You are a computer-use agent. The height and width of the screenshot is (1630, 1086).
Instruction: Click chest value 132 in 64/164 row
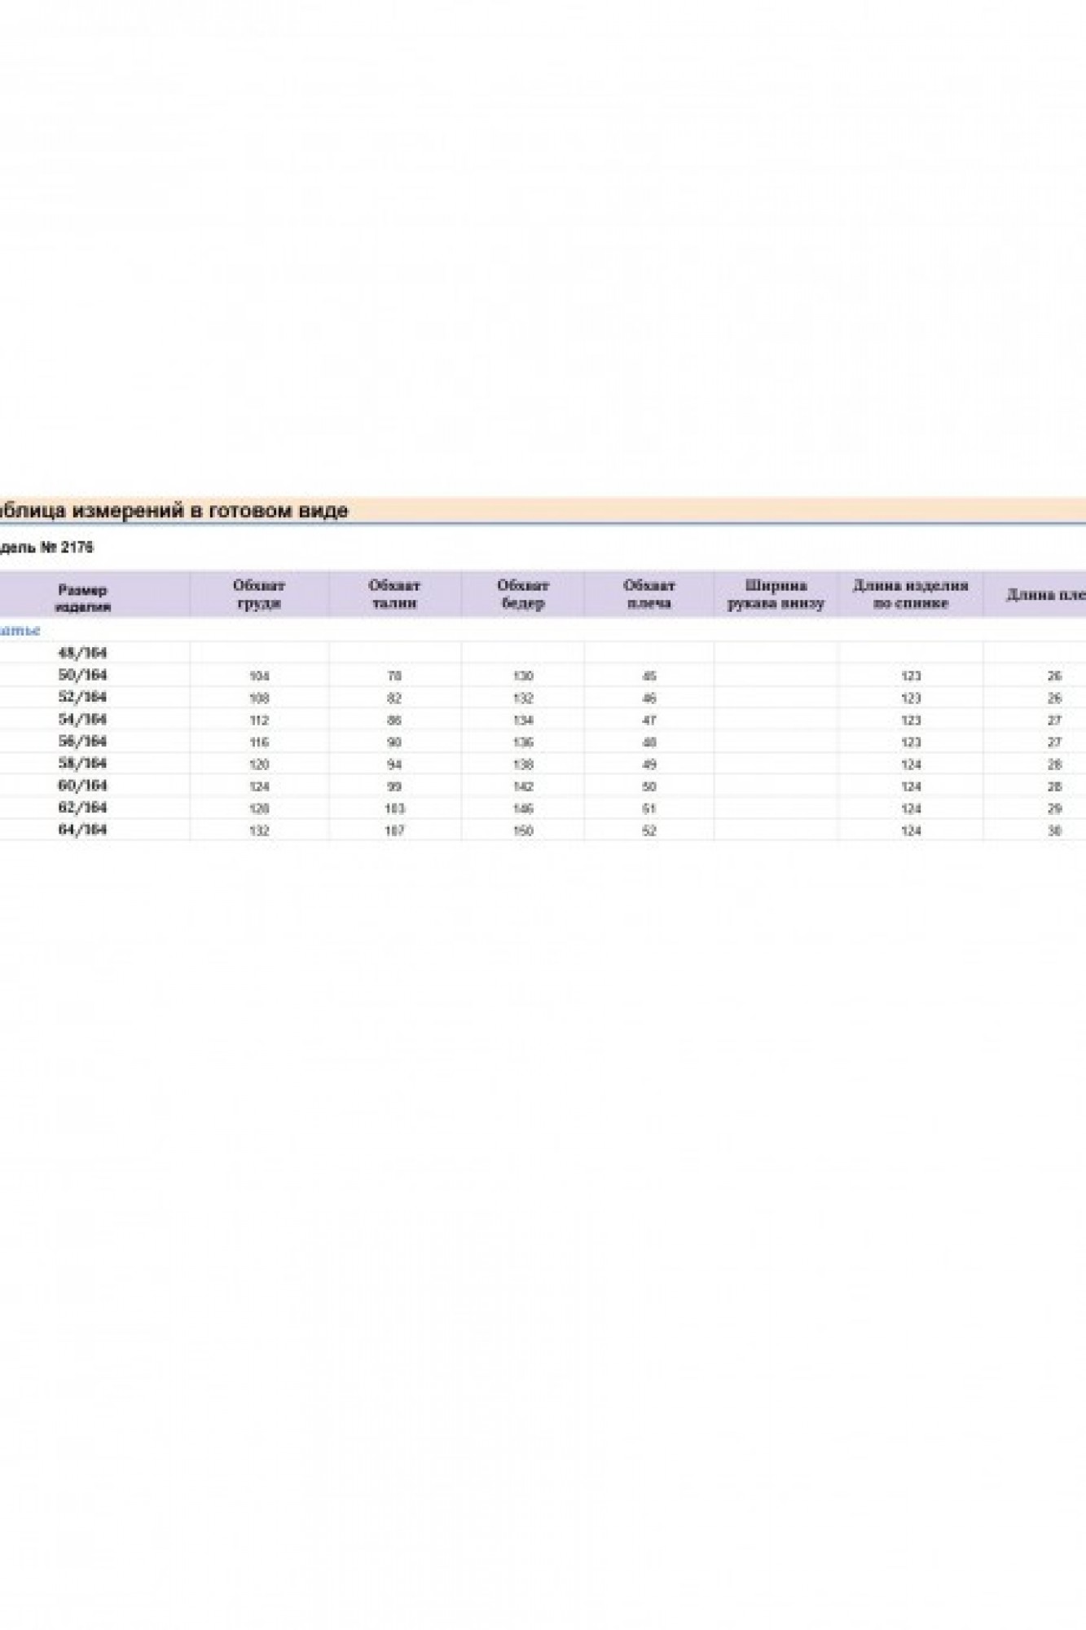coord(259,831)
